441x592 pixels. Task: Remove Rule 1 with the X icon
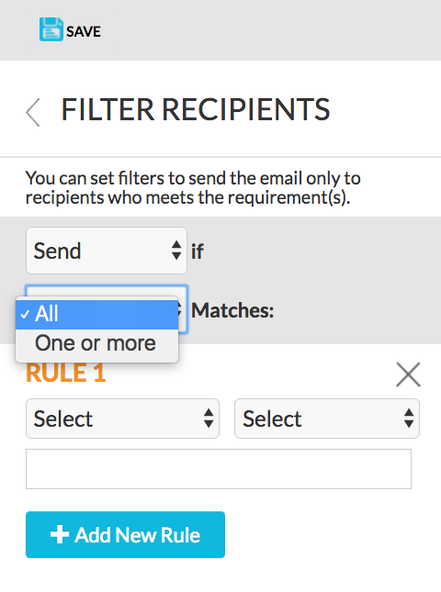408,374
